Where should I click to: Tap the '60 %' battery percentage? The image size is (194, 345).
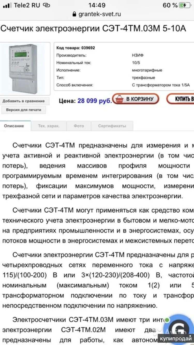point(170,5)
